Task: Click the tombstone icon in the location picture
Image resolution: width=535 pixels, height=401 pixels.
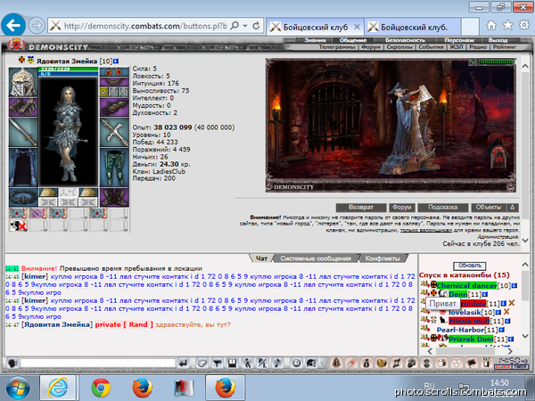Action: click(499, 157)
